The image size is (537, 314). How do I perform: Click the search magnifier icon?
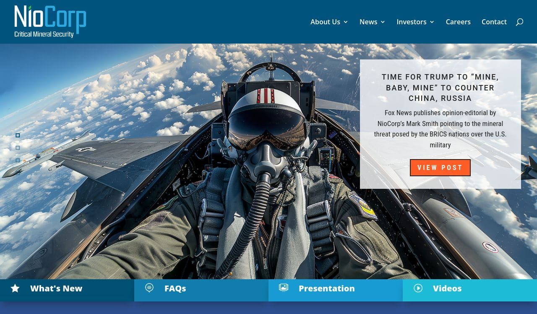click(x=519, y=22)
